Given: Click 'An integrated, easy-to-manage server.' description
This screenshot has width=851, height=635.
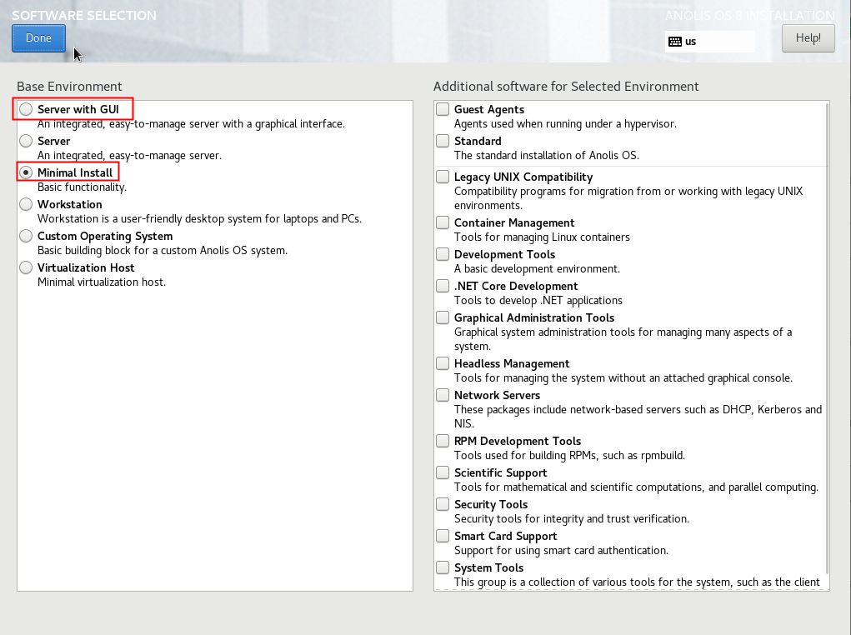Looking at the screenshot, I should 129,156.
